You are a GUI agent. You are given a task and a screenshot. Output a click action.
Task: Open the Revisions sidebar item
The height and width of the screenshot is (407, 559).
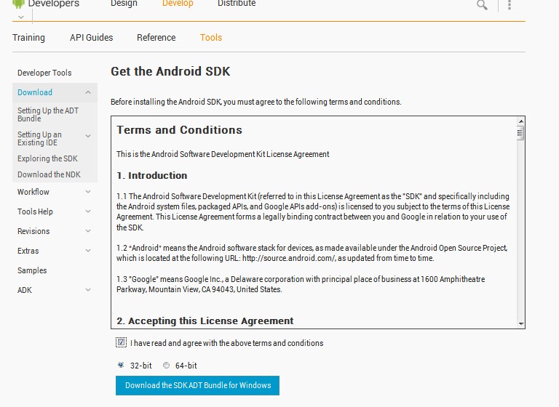coord(33,231)
